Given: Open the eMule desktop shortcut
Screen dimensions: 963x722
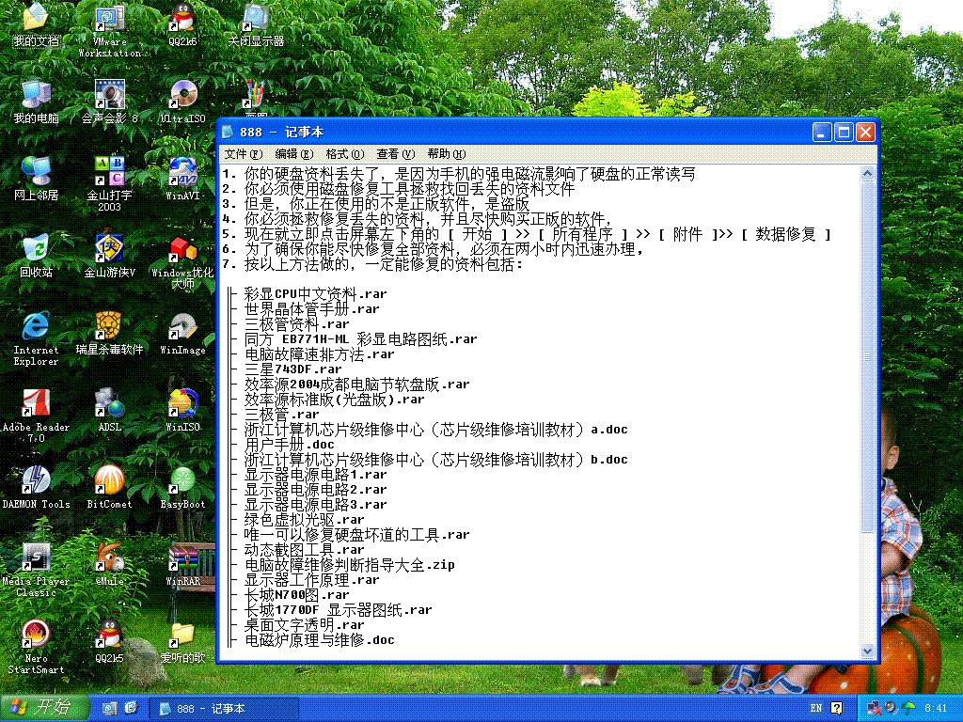Looking at the screenshot, I should click(109, 565).
